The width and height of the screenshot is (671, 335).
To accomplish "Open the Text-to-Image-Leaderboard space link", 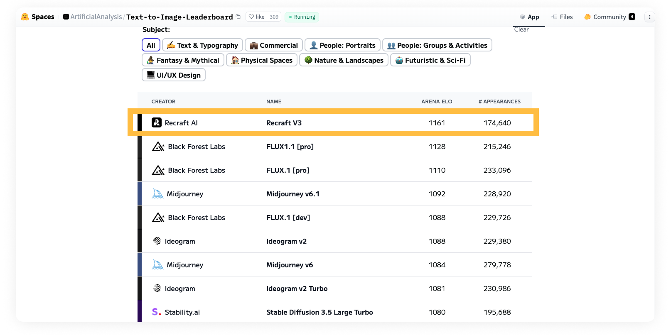I will [179, 17].
